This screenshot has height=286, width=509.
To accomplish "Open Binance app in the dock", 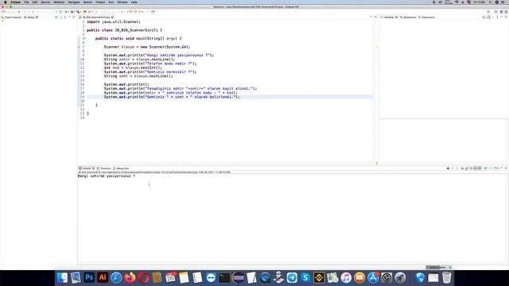I will 319,277.
